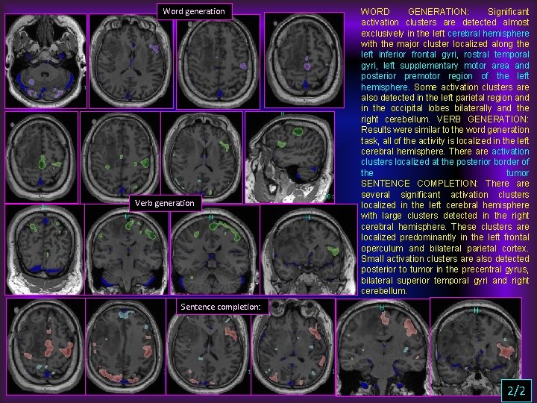Image resolution: width=537 pixels, height=403 pixels.
Task: Open the first coronal slice in the Verb generation row
Action: [45, 249]
